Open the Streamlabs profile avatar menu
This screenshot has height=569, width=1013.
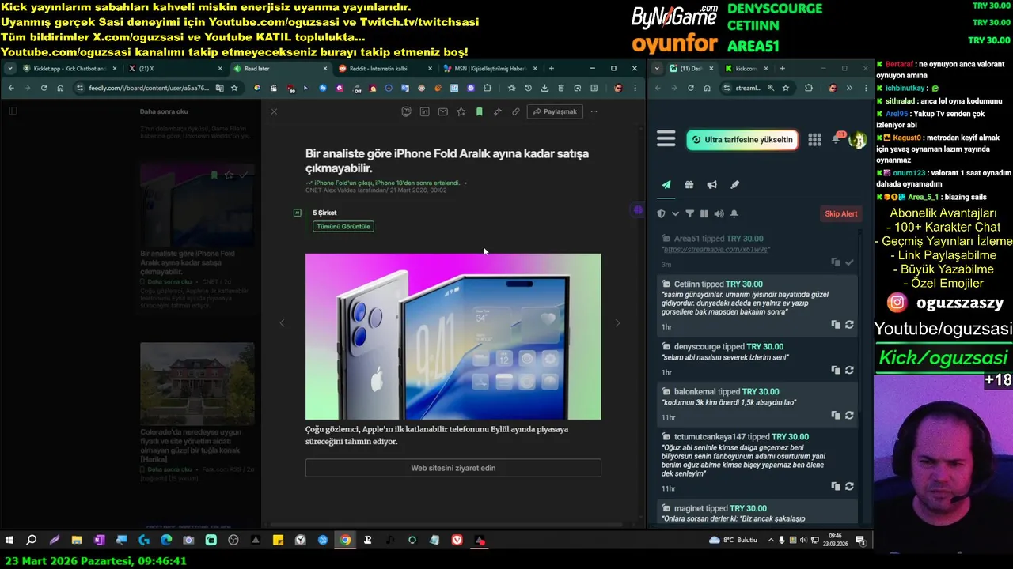(x=857, y=140)
